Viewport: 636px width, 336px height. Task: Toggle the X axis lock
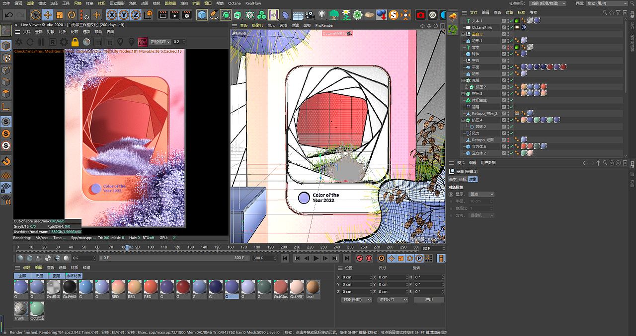tap(112, 15)
